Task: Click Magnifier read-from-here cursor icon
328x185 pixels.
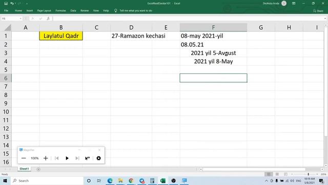Action: click(88, 158)
